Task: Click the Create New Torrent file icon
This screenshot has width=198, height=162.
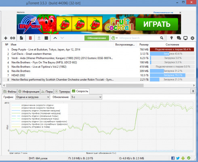Action: [21, 38]
